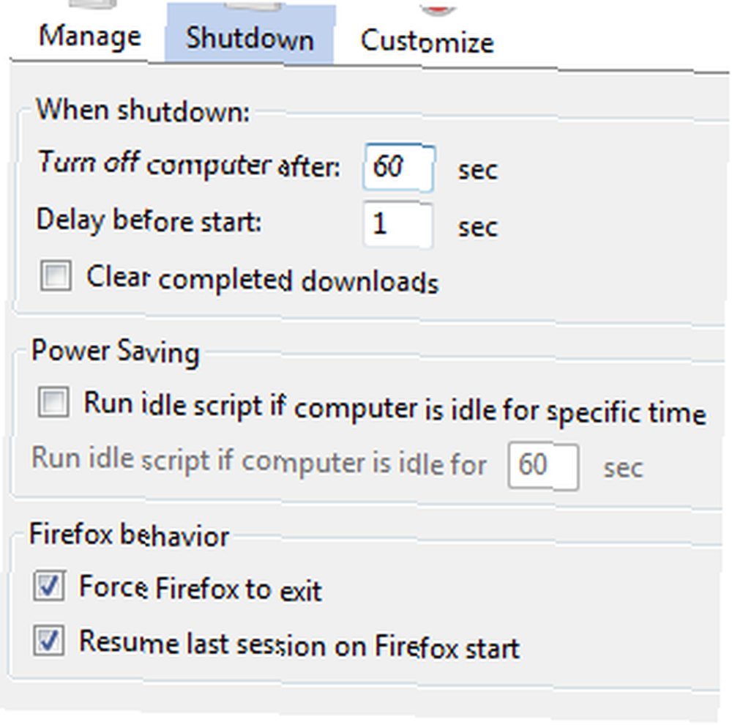Click the Firefox behavior group heading
The height and width of the screenshot is (725, 732).
click(130, 535)
